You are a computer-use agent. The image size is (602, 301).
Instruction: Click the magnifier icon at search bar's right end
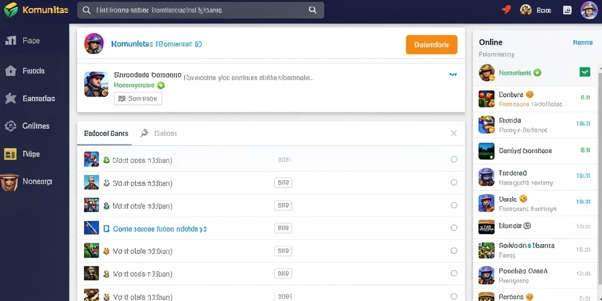313,11
